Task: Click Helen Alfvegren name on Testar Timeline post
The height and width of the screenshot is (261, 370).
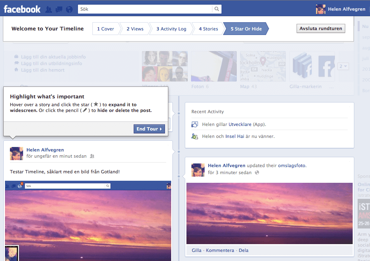Action: [x=45, y=150]
